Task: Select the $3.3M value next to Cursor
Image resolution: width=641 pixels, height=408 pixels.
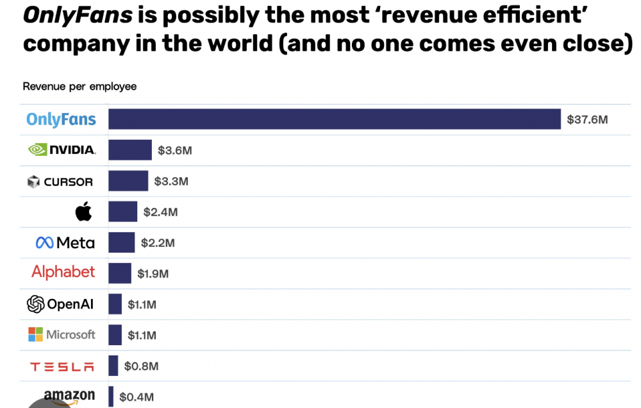Action: click(171, 182)
